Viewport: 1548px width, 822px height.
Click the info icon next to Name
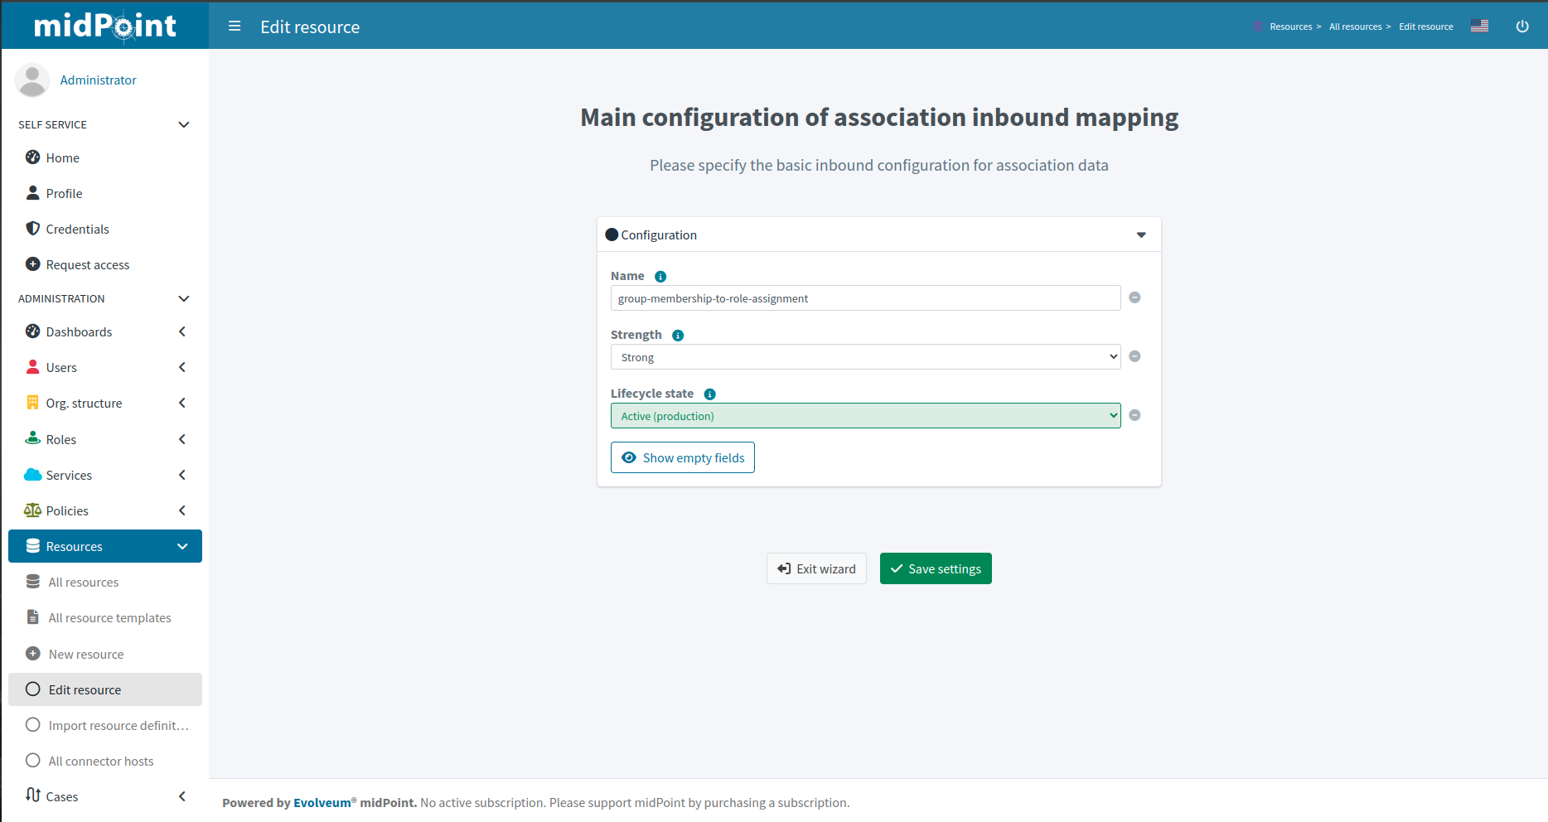660,277
